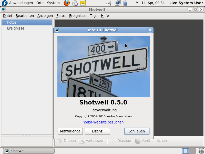Screen dimensions: 205x154
Task: Select Ereignisse in the sidebar
Action: coord(27,28)
